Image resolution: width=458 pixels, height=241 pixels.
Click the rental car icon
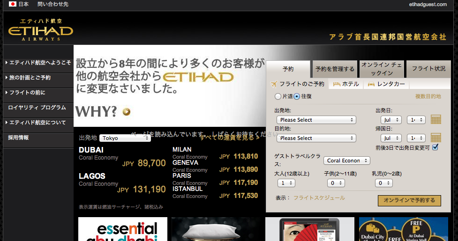(371, 84)
